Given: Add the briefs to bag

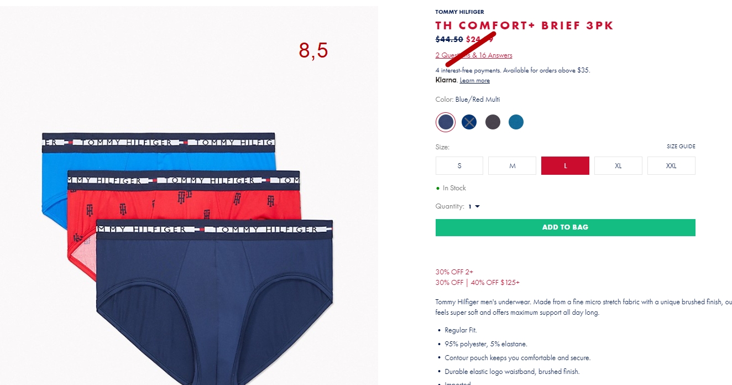Looking at the screenshot, I should tap(565, 227).
